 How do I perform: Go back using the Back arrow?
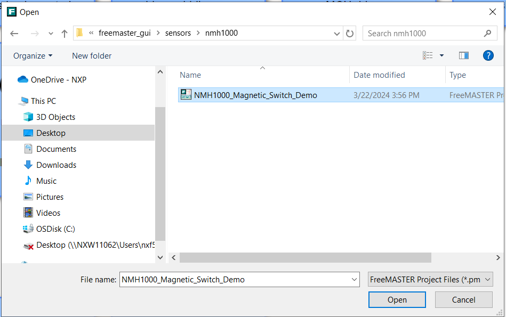point(14,34)
